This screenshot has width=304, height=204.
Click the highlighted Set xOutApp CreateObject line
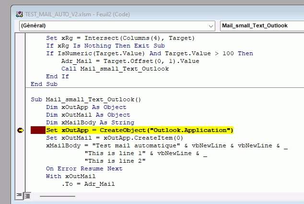[139, 131]
